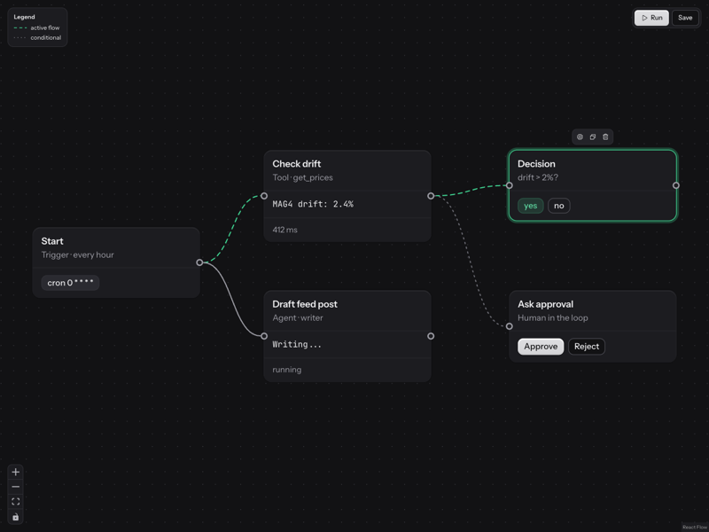Screen dimensions: 709x532
Task: Fit the flow to view
Action: pos(15,502)
